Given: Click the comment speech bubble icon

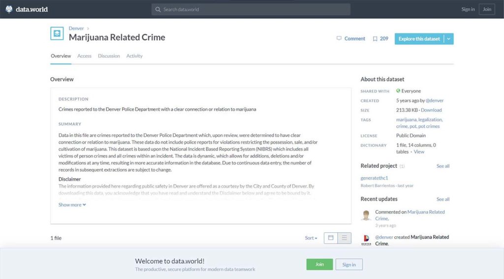Looking at the screenshot, I should (339, 38).
